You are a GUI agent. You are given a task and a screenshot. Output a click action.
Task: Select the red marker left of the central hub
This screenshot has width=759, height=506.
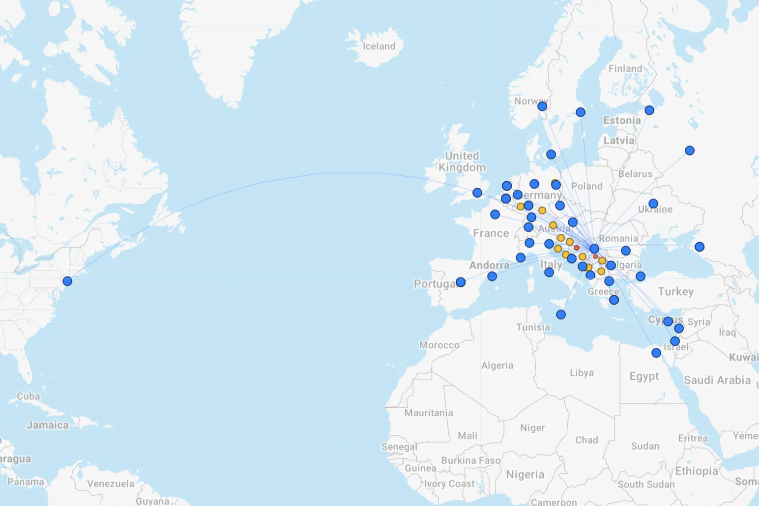(x=577, y=248)
